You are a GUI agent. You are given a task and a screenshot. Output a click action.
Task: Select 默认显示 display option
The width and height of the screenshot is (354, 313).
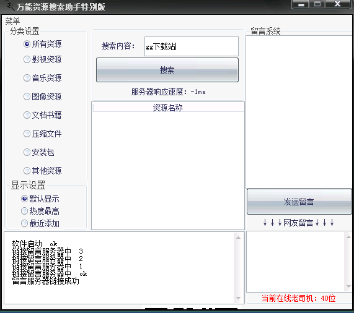click(x=40, y=199)
